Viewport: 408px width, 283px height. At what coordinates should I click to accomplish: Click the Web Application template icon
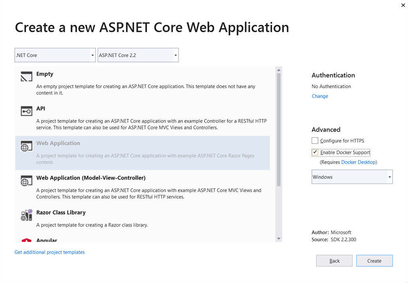point(25,146)
